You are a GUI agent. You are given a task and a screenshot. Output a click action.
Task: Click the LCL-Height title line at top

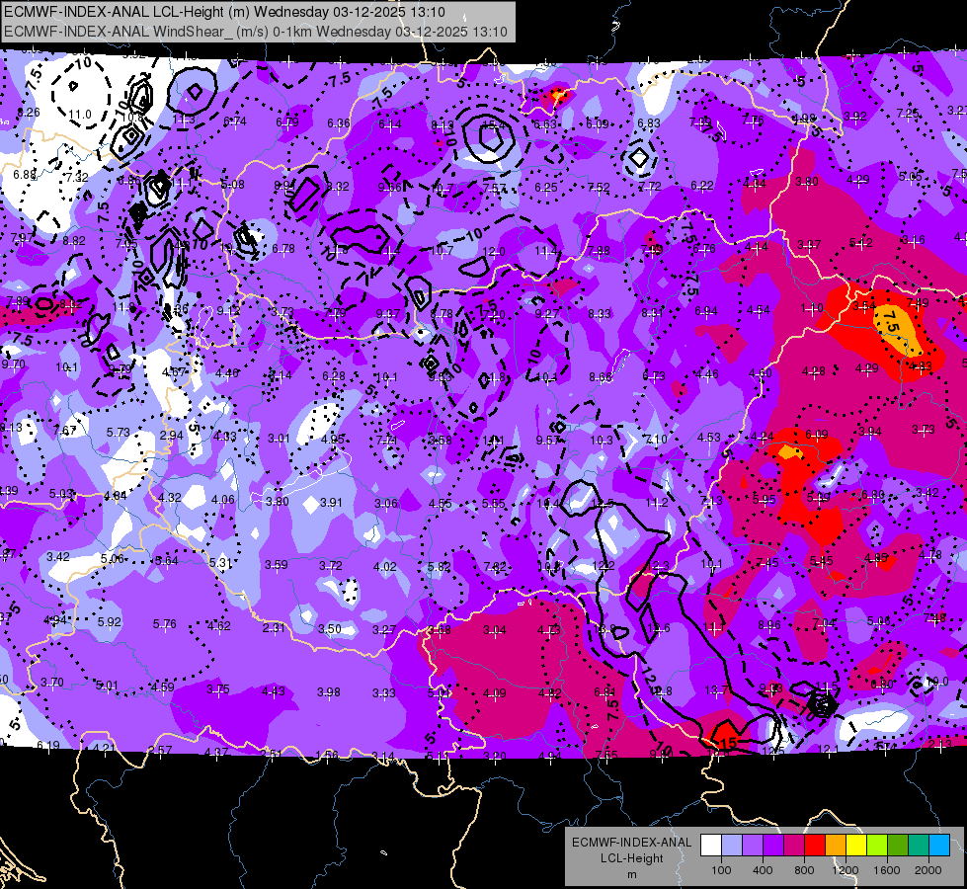(224, 12)
